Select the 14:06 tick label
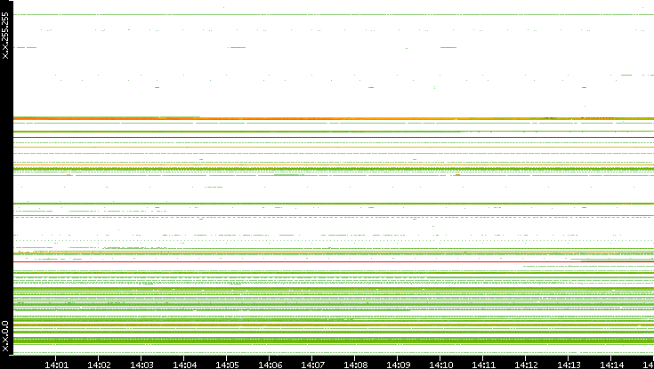654x369 pixels. (x=270, y=365)
